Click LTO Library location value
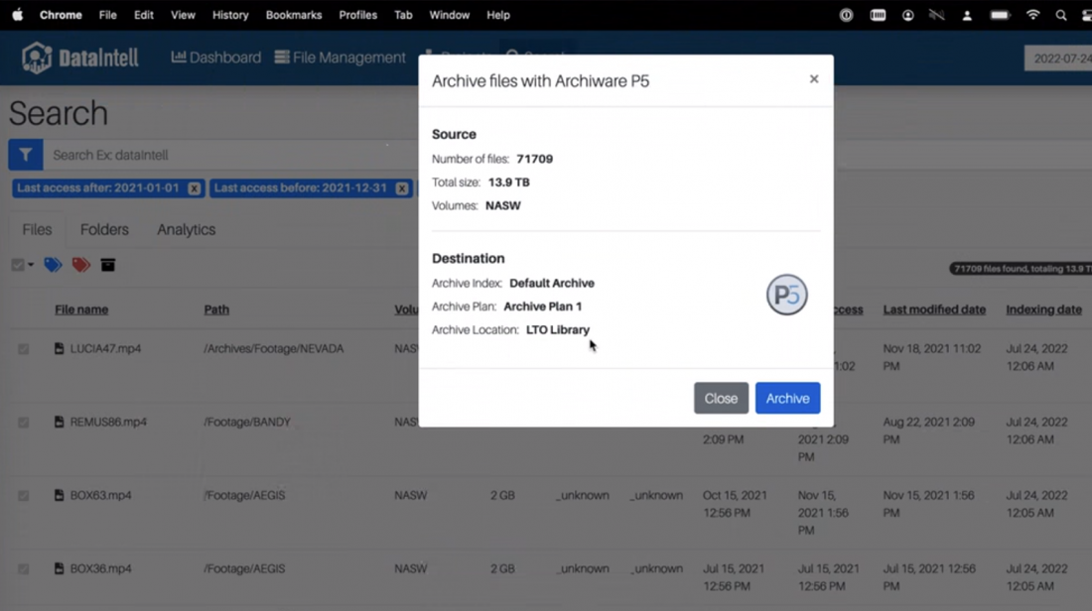 557,330
